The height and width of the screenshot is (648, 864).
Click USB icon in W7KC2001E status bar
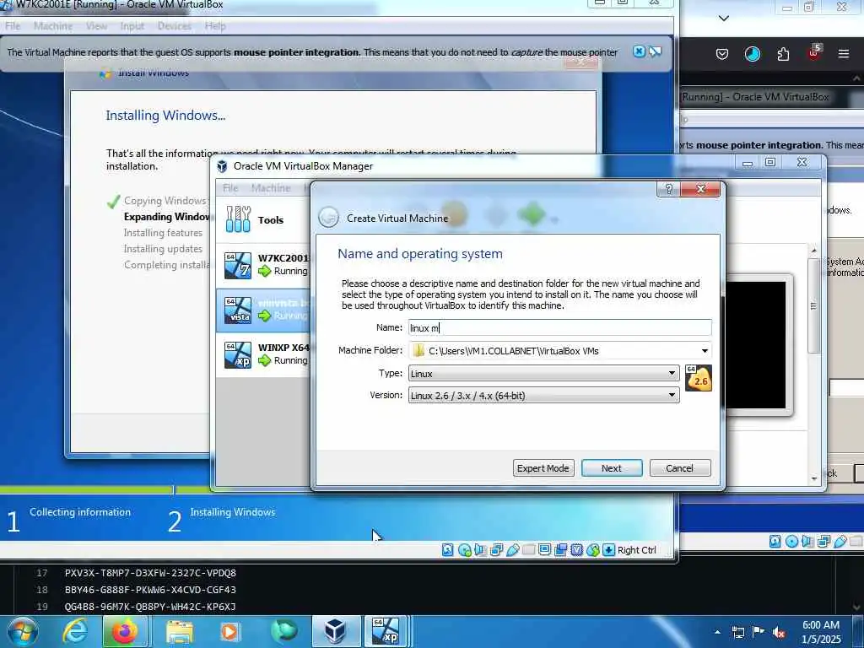pos(512,549)
